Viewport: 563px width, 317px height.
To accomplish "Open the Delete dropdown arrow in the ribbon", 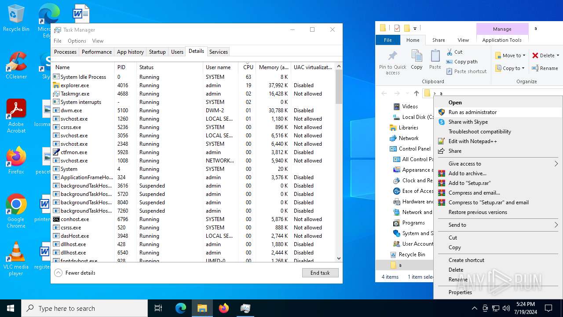I will (558, 55).
